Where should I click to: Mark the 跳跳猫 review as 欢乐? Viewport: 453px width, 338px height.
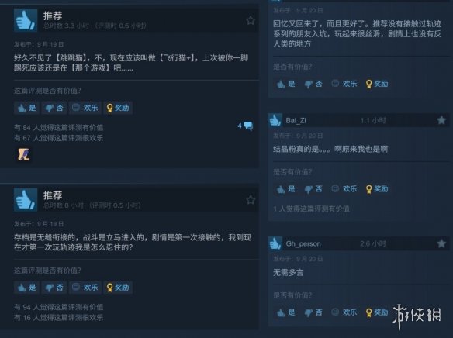[85, 108]
